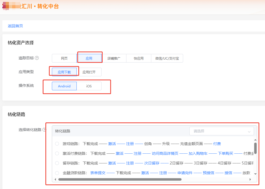Go back via 返回首页 link
This screenshot has height=189, width=265.
click(x=15, y=26)
